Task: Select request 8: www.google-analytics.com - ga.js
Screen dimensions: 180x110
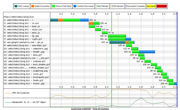Action: pos(23,42)
